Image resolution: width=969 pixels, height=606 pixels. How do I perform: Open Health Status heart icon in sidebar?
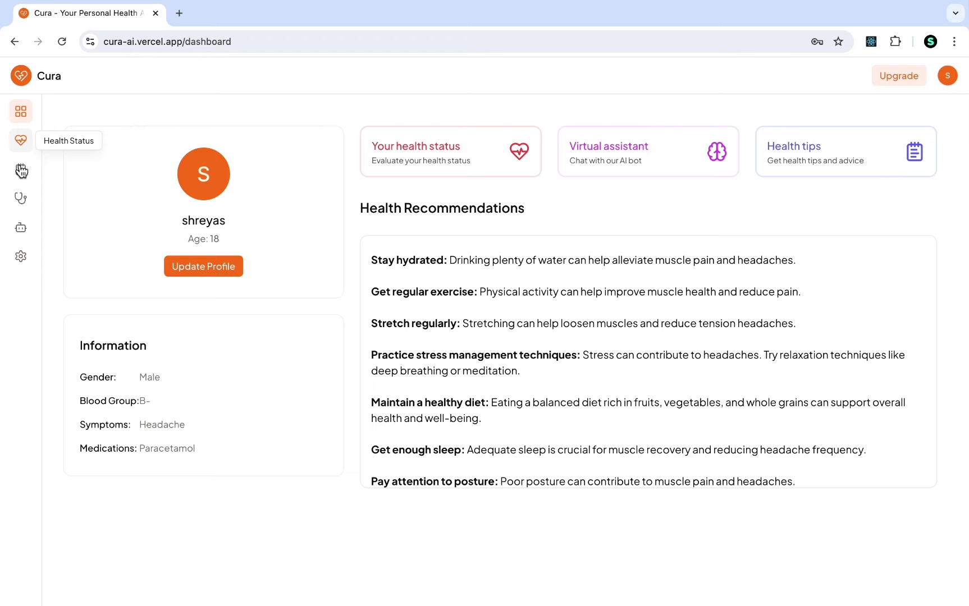21,140
